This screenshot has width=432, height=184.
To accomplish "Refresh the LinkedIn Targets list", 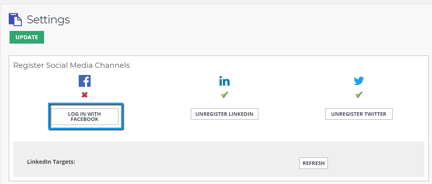I will point(314,163).
